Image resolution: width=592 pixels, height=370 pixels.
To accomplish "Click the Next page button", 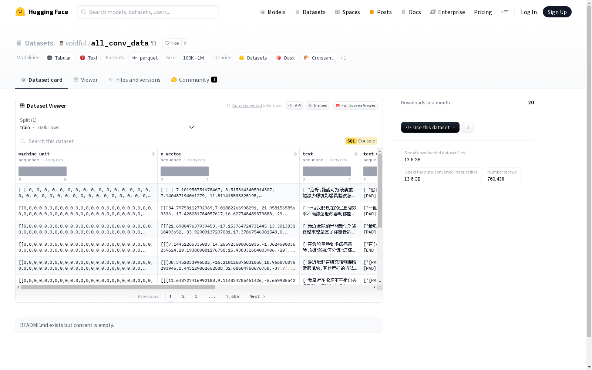I will point(258,296).
